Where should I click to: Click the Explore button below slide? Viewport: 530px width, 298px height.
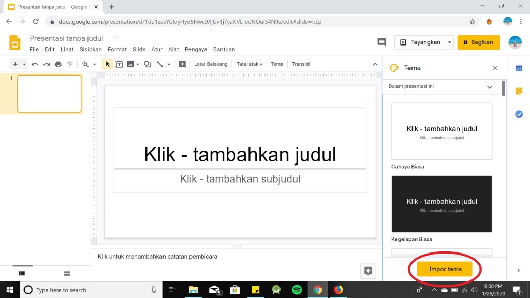[368, 271]
